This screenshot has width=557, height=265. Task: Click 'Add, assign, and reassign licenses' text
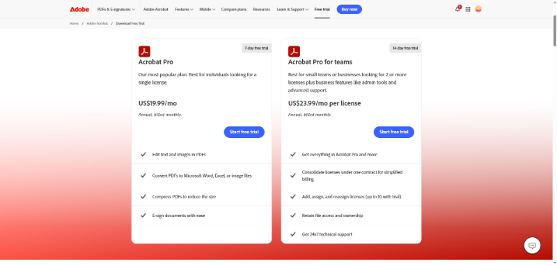[x=352, y=197]
